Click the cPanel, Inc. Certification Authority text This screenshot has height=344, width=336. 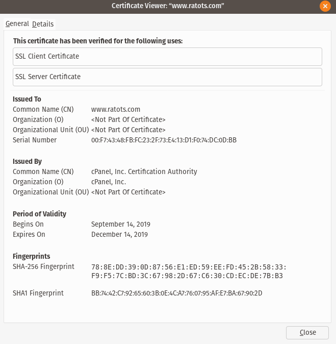[x=144, y=171]
